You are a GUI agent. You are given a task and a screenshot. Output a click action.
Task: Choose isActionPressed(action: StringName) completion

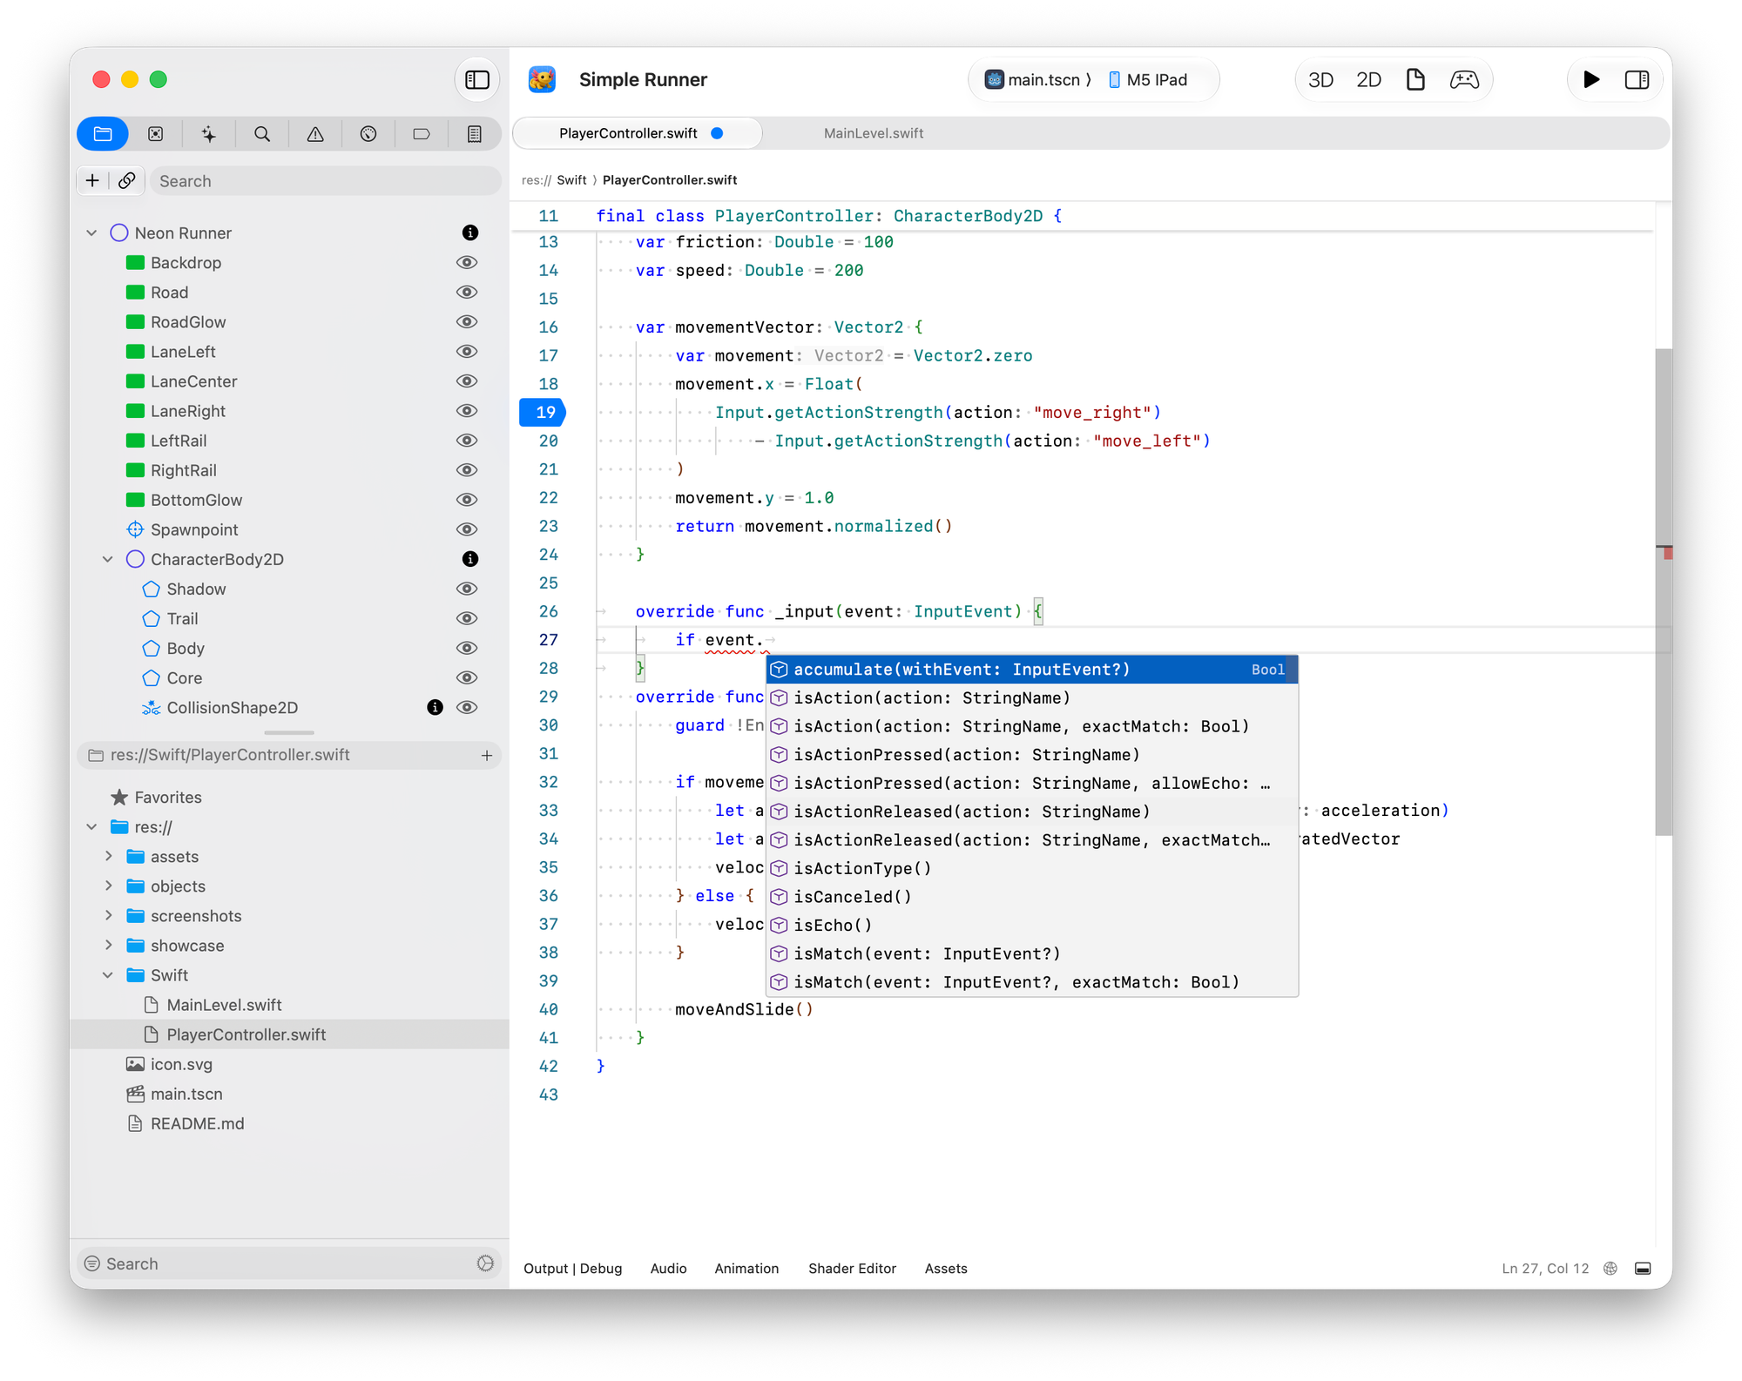1032,755
